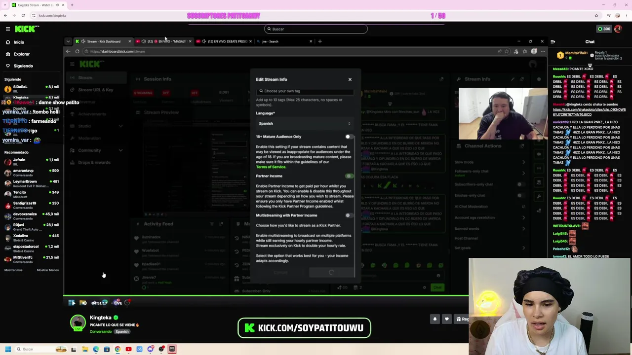Click the Buscar search field on Kick

click(316, 29)
